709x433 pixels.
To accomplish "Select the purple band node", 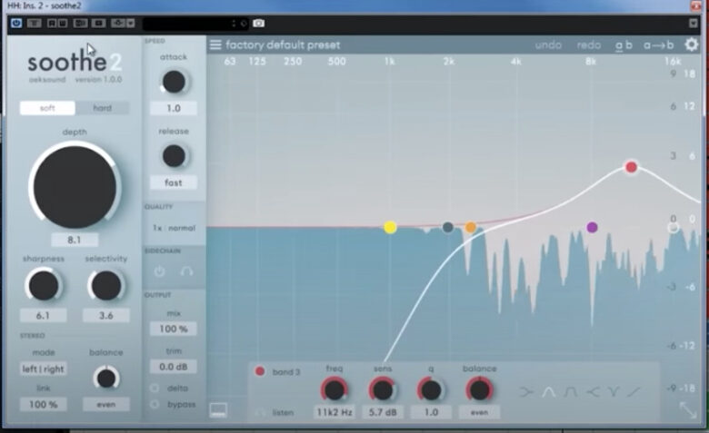I will [592, 227].
